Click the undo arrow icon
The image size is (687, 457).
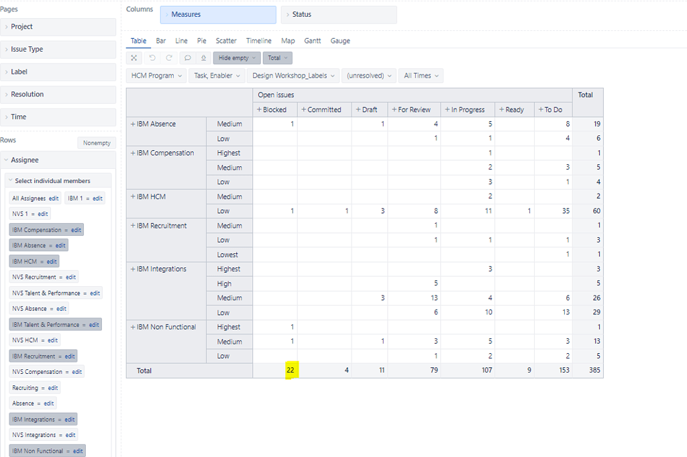point(152,58)
